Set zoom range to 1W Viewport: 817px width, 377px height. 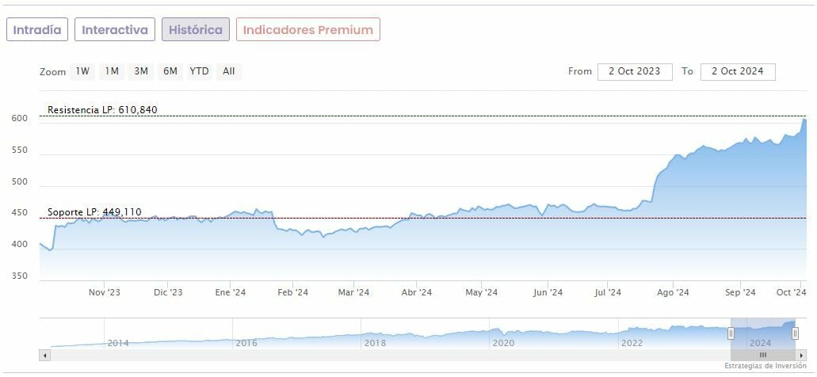[x=82, y=71]
